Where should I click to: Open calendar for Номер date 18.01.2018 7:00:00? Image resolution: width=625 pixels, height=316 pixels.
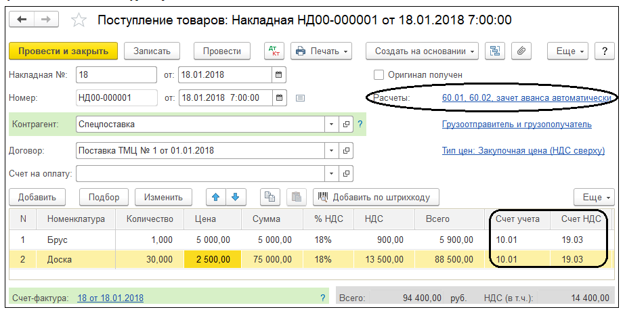click(279, 97)
